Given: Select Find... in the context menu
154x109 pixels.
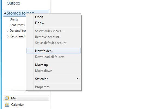Looking at the screenshot, I should (53, 23).
